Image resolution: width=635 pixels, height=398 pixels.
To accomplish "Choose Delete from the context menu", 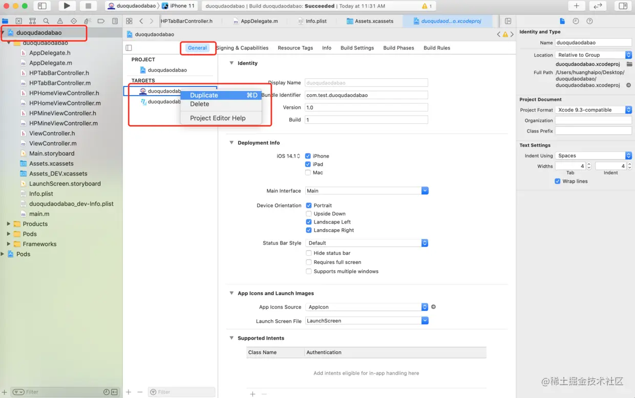I will point(221,104).
